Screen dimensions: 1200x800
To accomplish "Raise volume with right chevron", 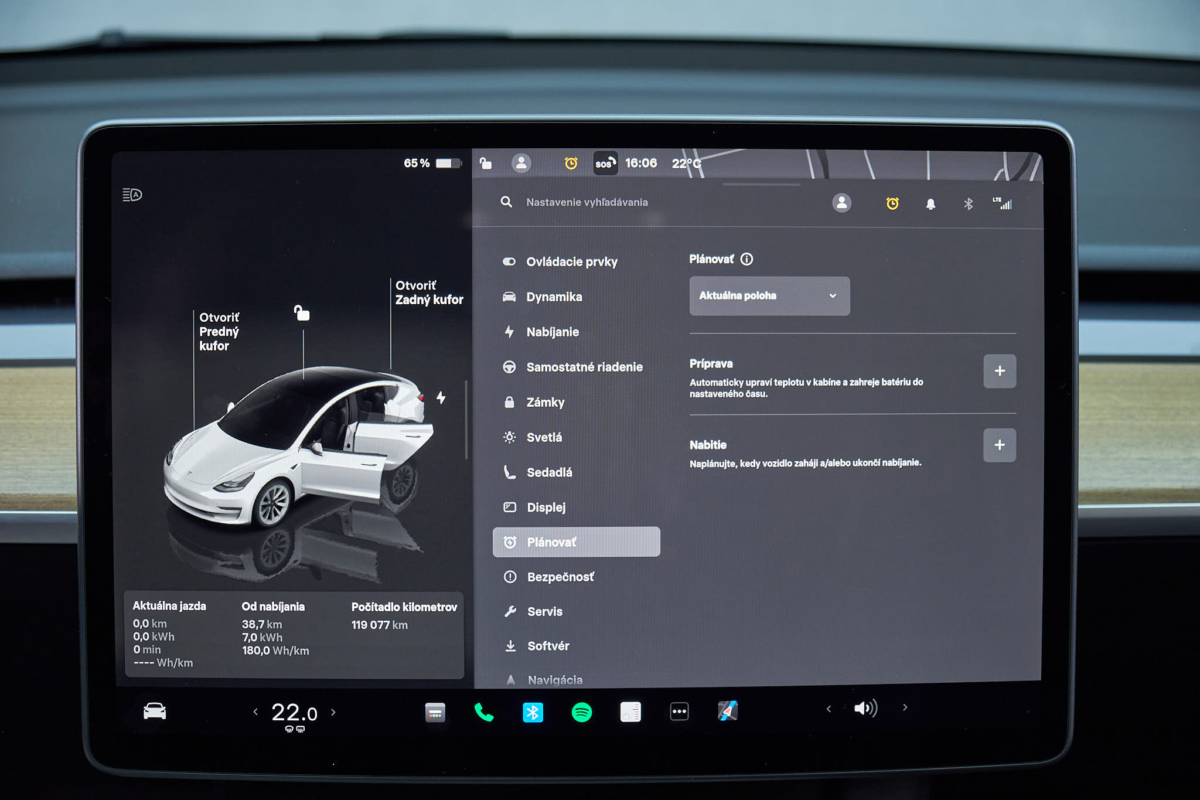I will click(x=905, y=707).
